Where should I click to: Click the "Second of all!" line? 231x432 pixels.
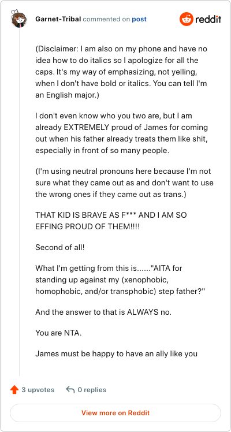(x=59, y=247)
